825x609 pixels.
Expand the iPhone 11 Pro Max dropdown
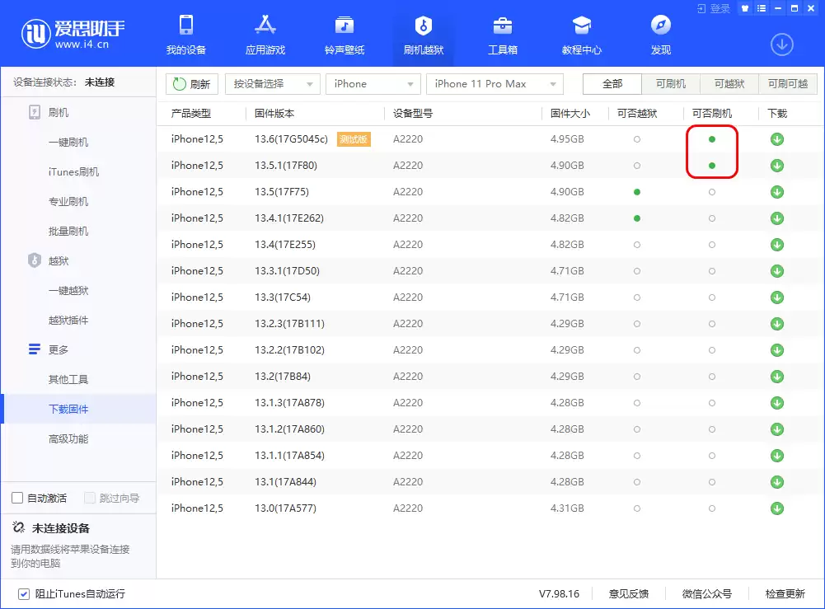pyautogui.click(x=495, y=84)
